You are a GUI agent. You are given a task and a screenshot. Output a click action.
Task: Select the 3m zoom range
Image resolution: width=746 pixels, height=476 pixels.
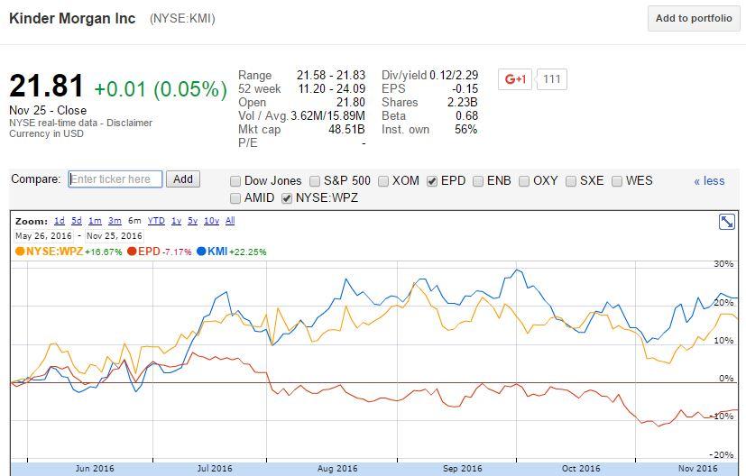tap(115, 221)
